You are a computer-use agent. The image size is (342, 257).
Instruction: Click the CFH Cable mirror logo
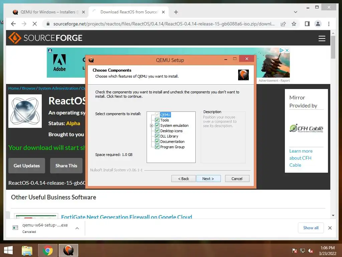(x=306, y=128)
